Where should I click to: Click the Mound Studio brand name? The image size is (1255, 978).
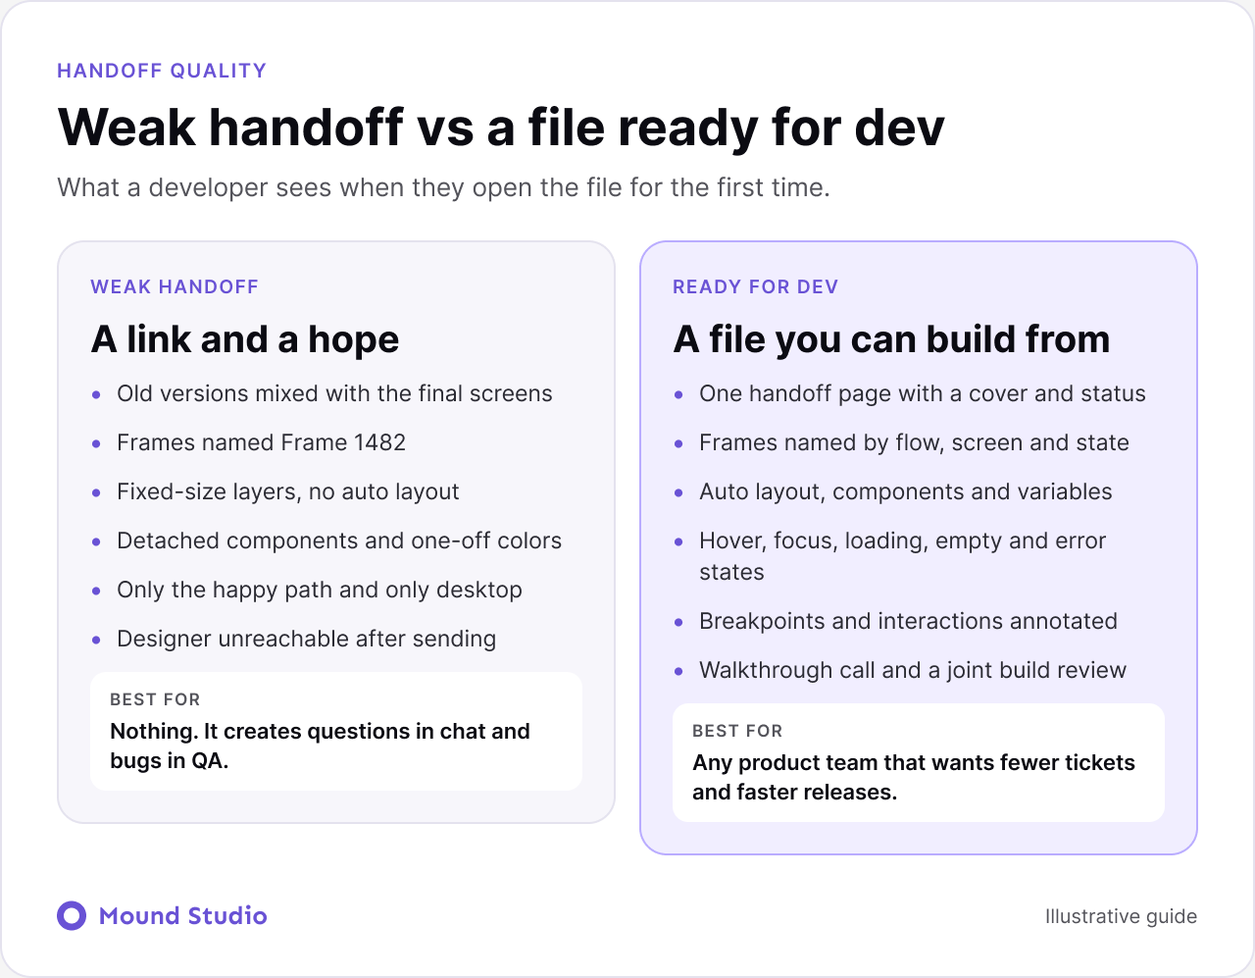(183, 915)
